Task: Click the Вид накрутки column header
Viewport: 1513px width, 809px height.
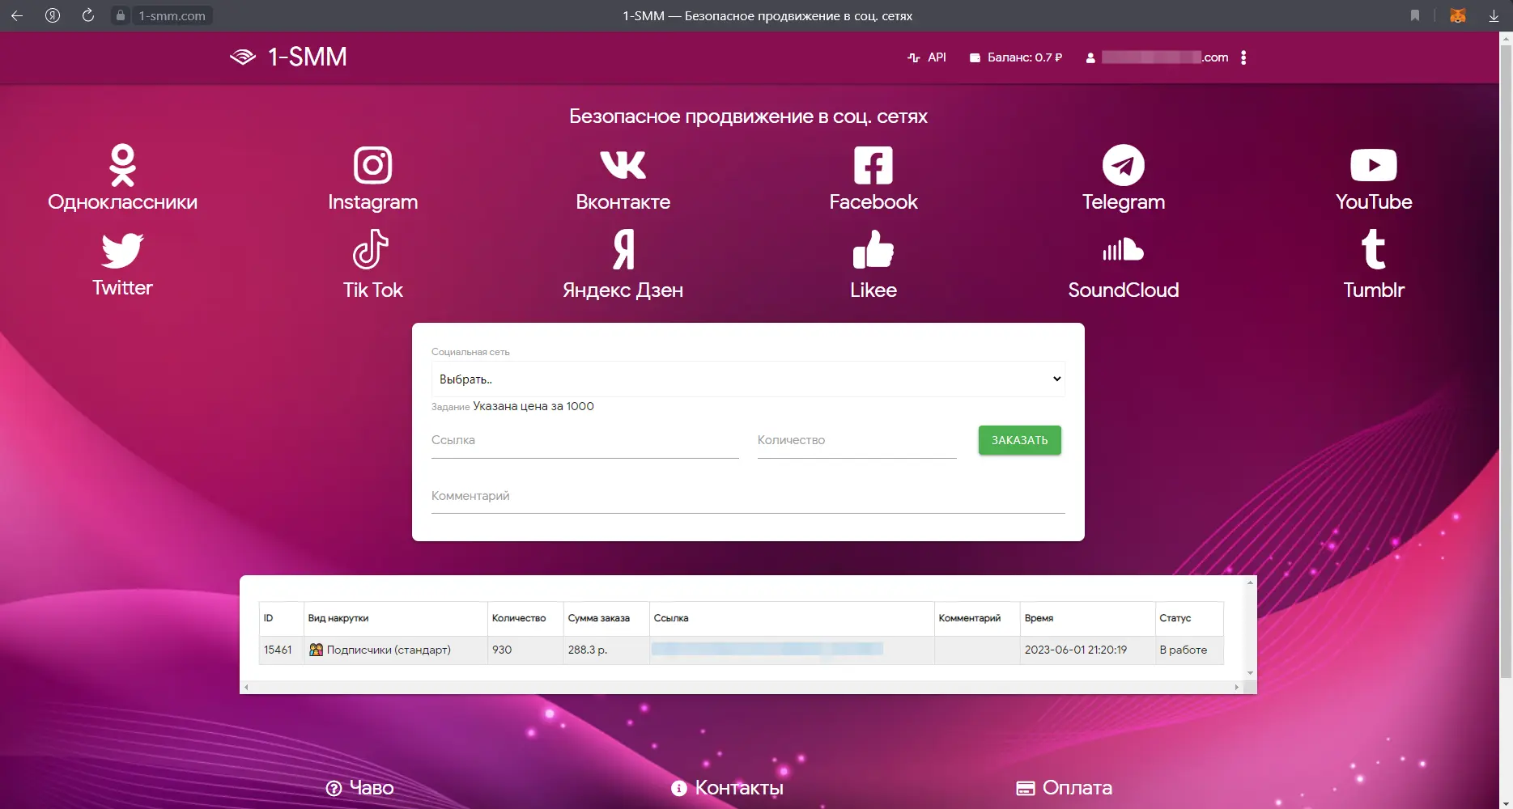Action: (396, 618)
